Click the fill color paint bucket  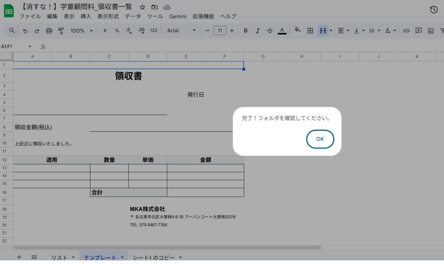point(297,30)
